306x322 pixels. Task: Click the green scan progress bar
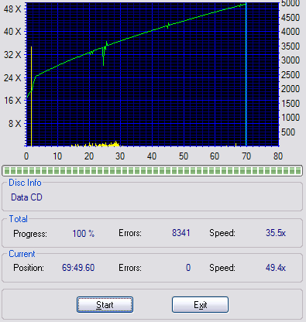[x=152, y=170]
